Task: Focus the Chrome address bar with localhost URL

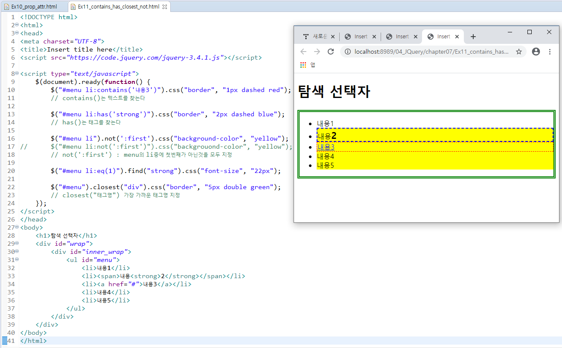Action: tap(432, 52)
